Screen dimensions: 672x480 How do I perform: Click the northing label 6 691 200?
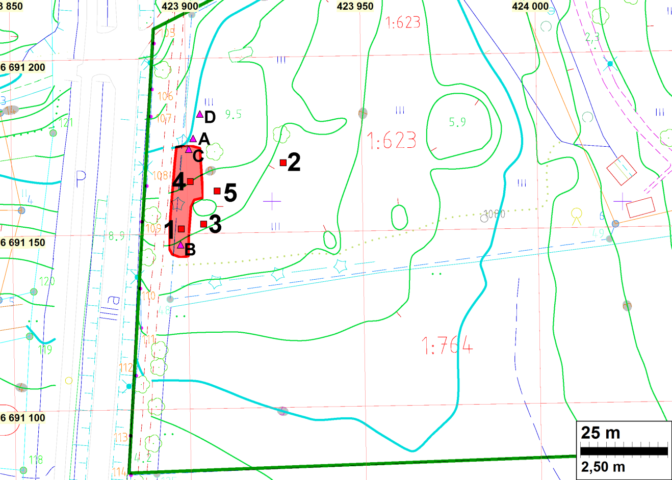click(x=23, y=67)
